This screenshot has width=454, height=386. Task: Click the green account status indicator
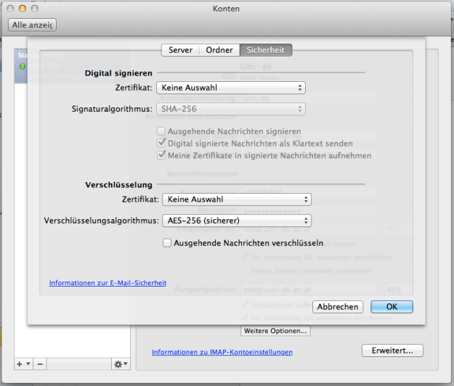[23, 66]
